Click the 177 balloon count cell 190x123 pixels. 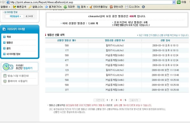click(x=67, y=51)
